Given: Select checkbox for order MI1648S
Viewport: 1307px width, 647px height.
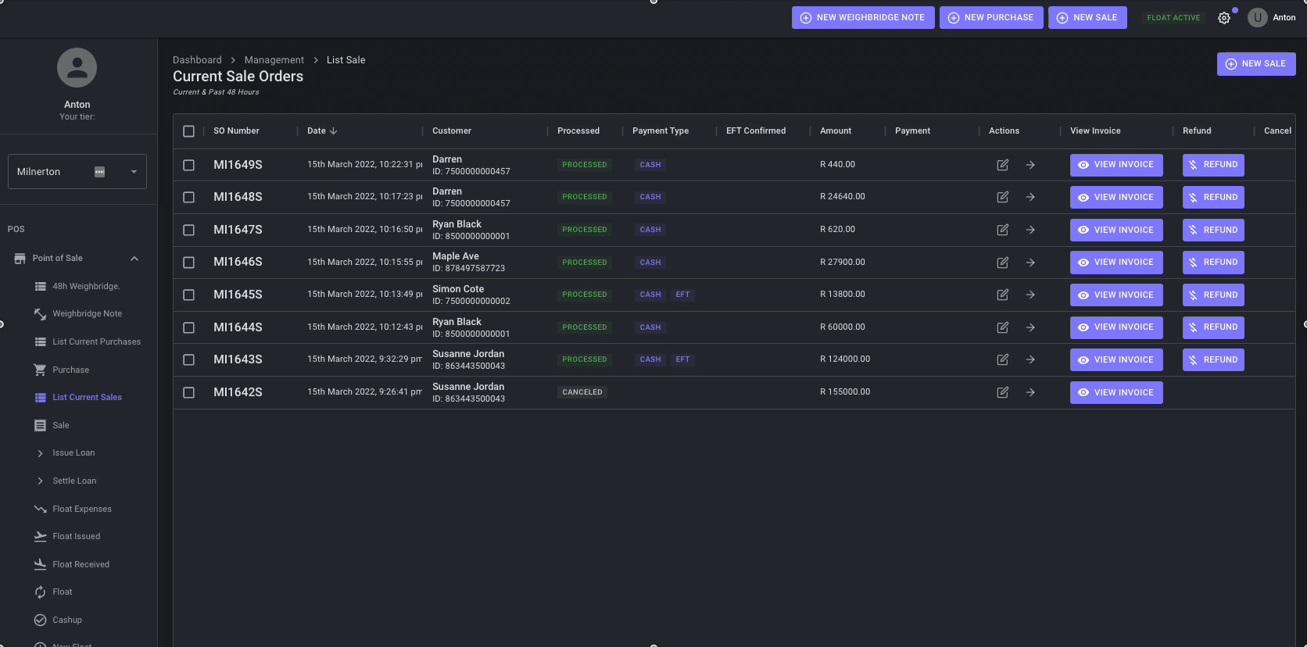Looking at the screenshot, I should pos(188,198).
